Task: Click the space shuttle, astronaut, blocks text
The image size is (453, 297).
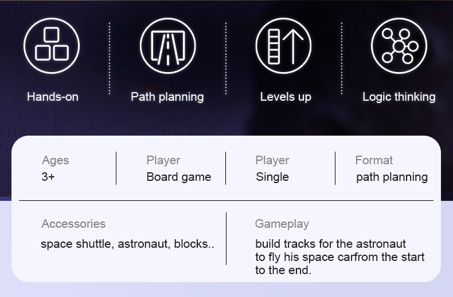Action: [127, 244]
